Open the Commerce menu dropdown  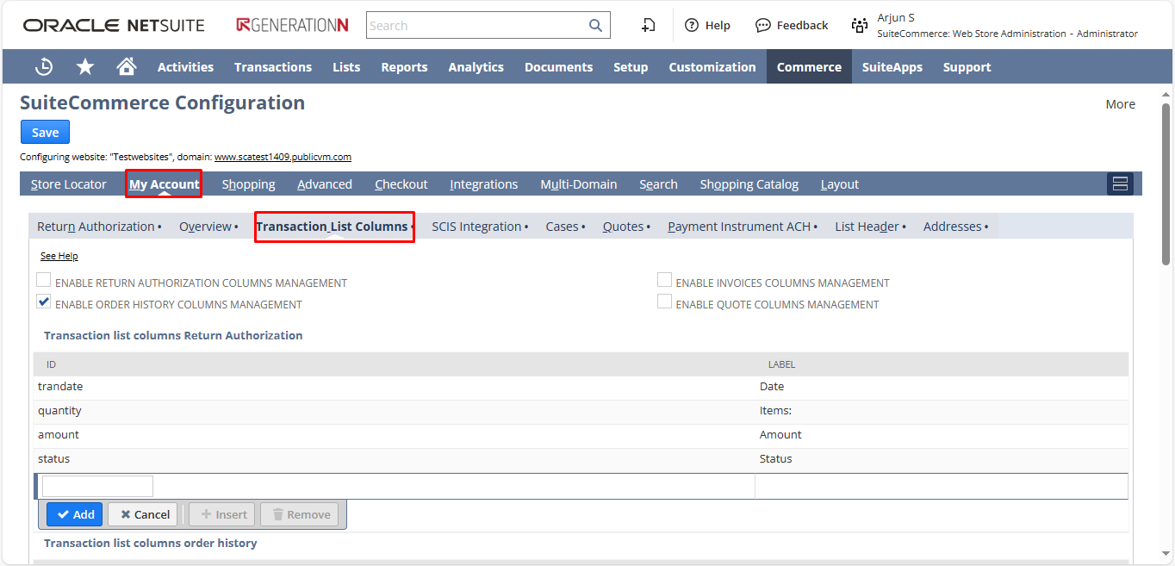pyautogui.click(x=809, y=67)
